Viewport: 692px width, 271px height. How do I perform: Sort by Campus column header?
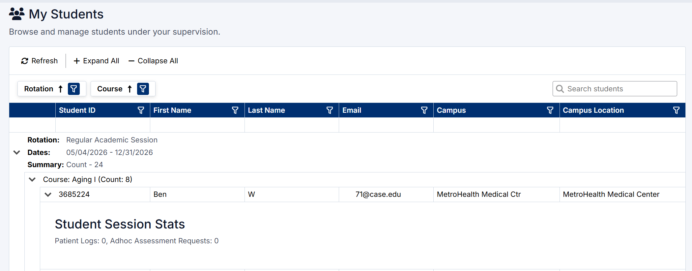click(451, 110)
